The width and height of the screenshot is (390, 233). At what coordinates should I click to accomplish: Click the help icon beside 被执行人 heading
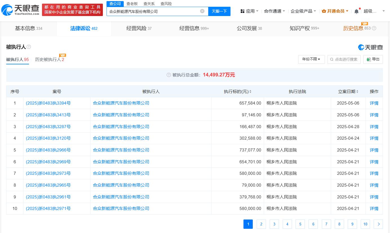point(29,47)
